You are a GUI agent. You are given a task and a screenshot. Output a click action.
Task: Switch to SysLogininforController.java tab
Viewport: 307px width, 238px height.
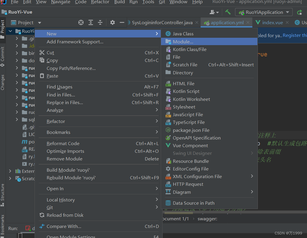tap(162, 23)
